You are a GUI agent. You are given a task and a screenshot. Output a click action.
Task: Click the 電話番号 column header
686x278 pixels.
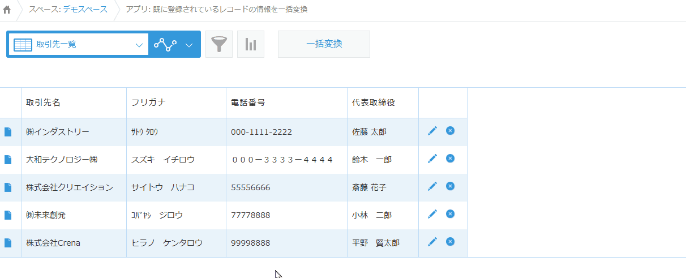(248, 102)
